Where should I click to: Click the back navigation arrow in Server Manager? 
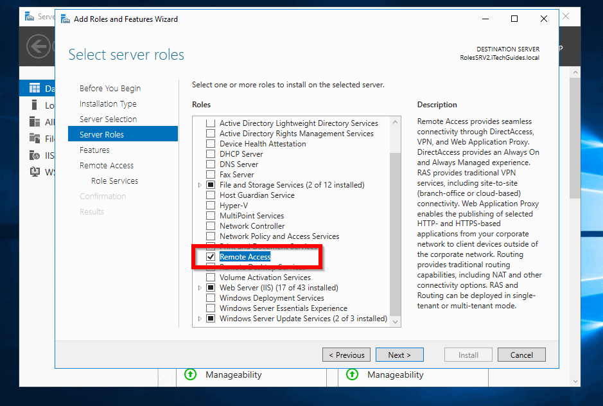(x=39, y=46)
